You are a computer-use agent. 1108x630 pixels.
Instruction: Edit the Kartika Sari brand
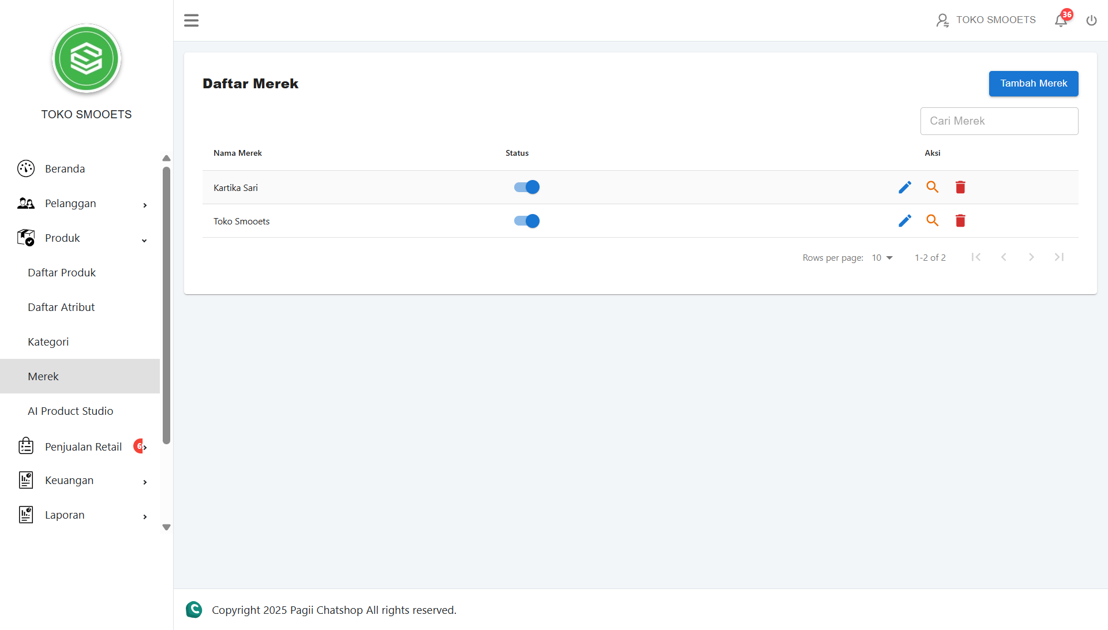coord(904,187)
